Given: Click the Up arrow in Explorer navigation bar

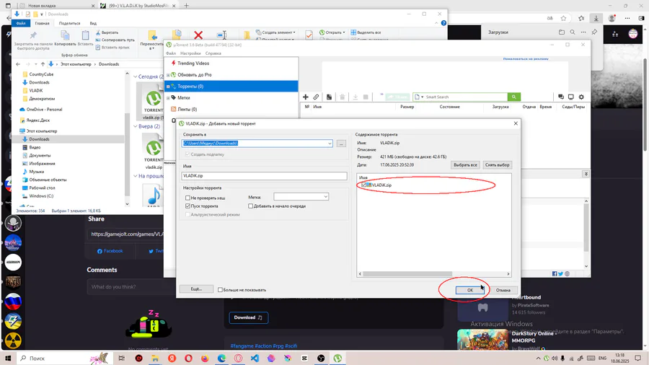Looking at the screenshot, I should (43, 64).
